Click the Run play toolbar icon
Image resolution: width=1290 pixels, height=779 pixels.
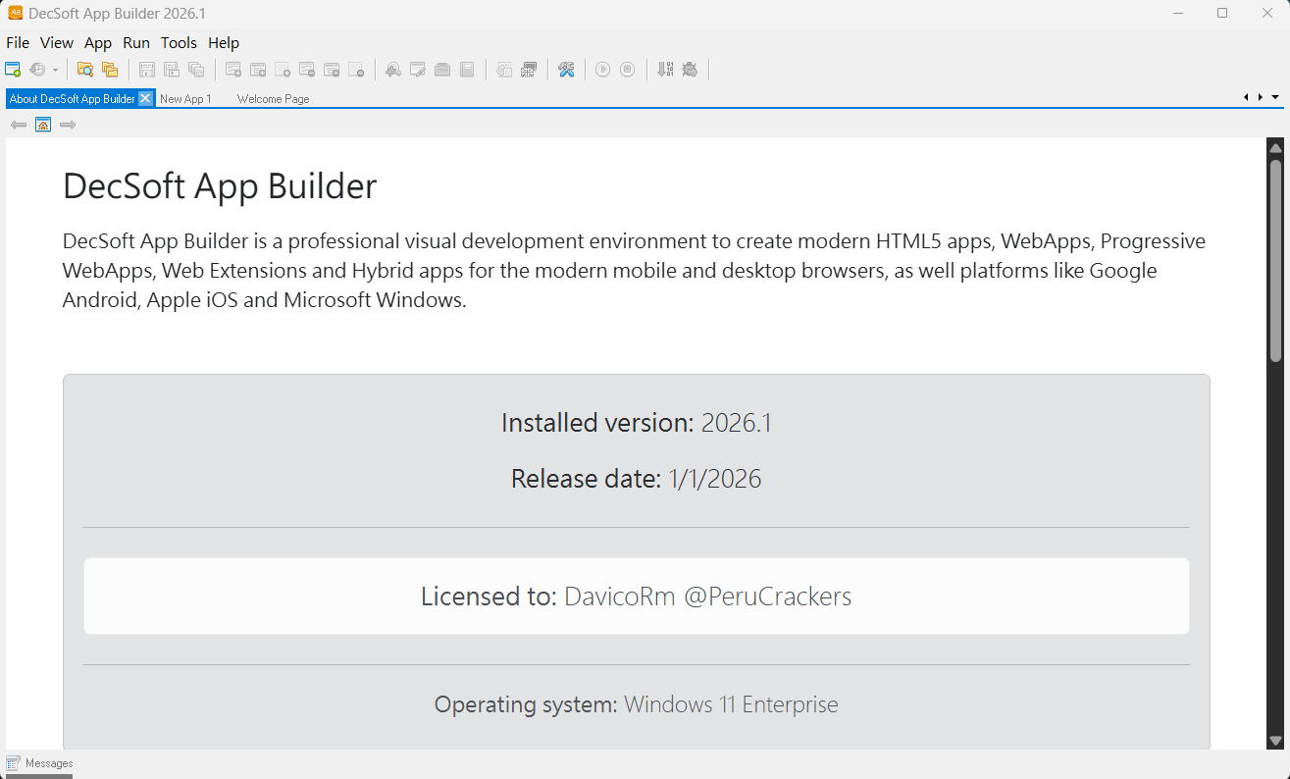(x=603, y=70)
